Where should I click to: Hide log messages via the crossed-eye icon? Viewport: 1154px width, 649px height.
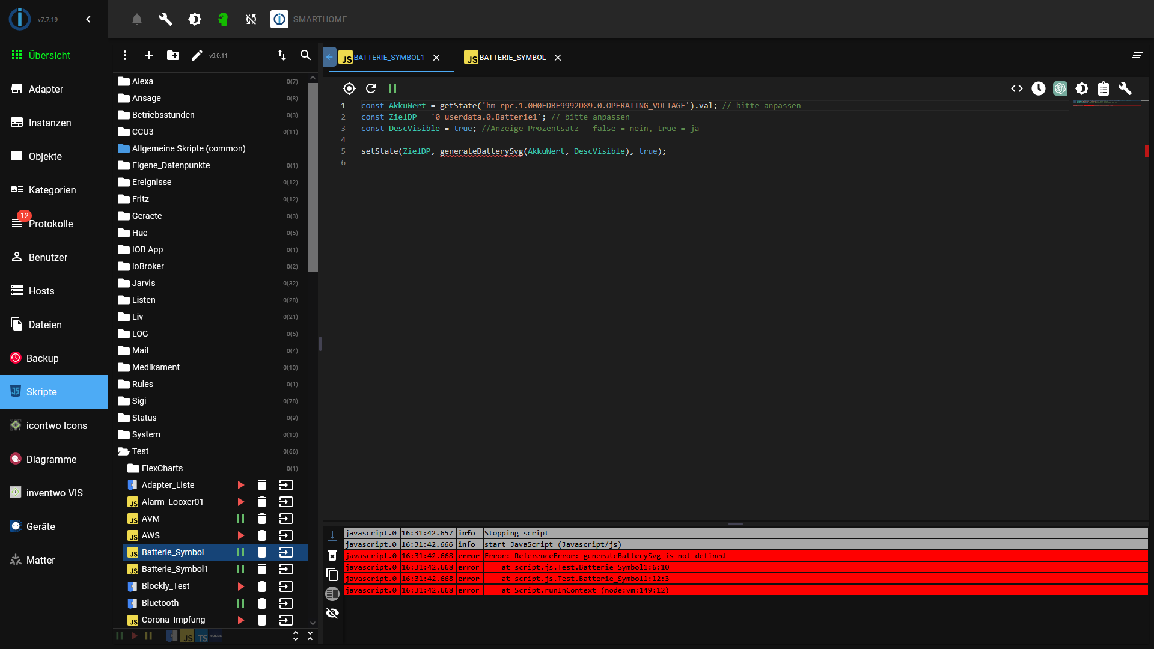click(x=332, y=613)
